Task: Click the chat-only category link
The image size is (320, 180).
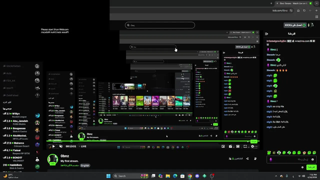Action: [x=69, y=165]
